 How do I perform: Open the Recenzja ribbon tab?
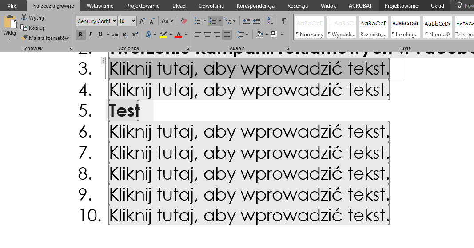[x=297, y=6]
